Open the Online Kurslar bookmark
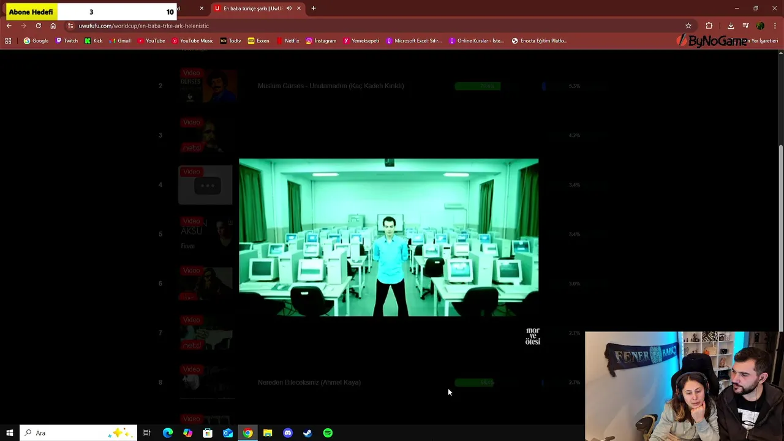This screenshot has width=784, height=441. coord(477,40)
